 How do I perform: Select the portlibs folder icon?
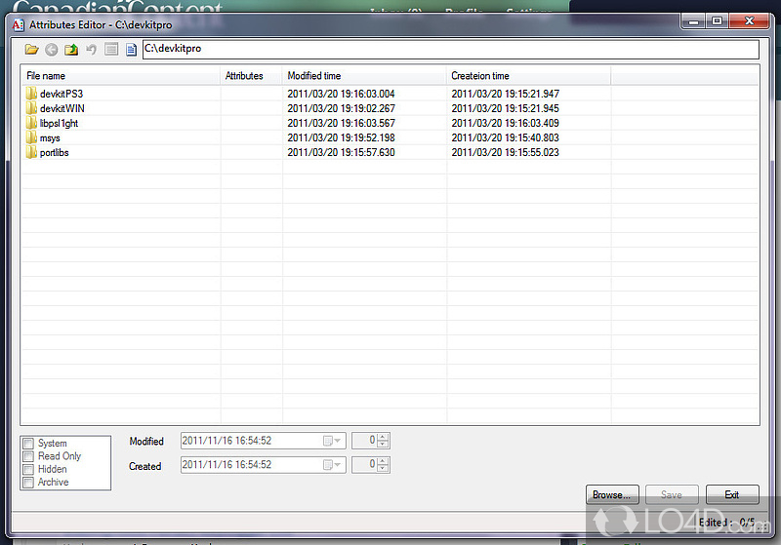(x=31, y=152)
